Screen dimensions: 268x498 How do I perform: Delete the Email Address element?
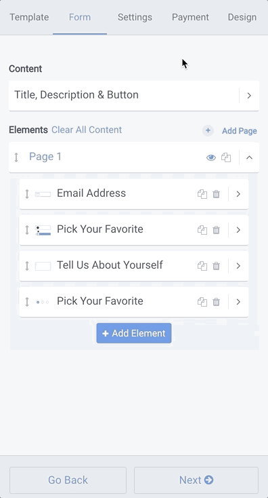tap(216, 194)
